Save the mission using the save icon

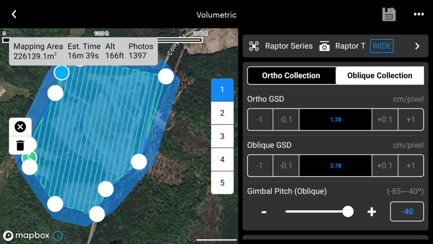click(x=389, y=14)
